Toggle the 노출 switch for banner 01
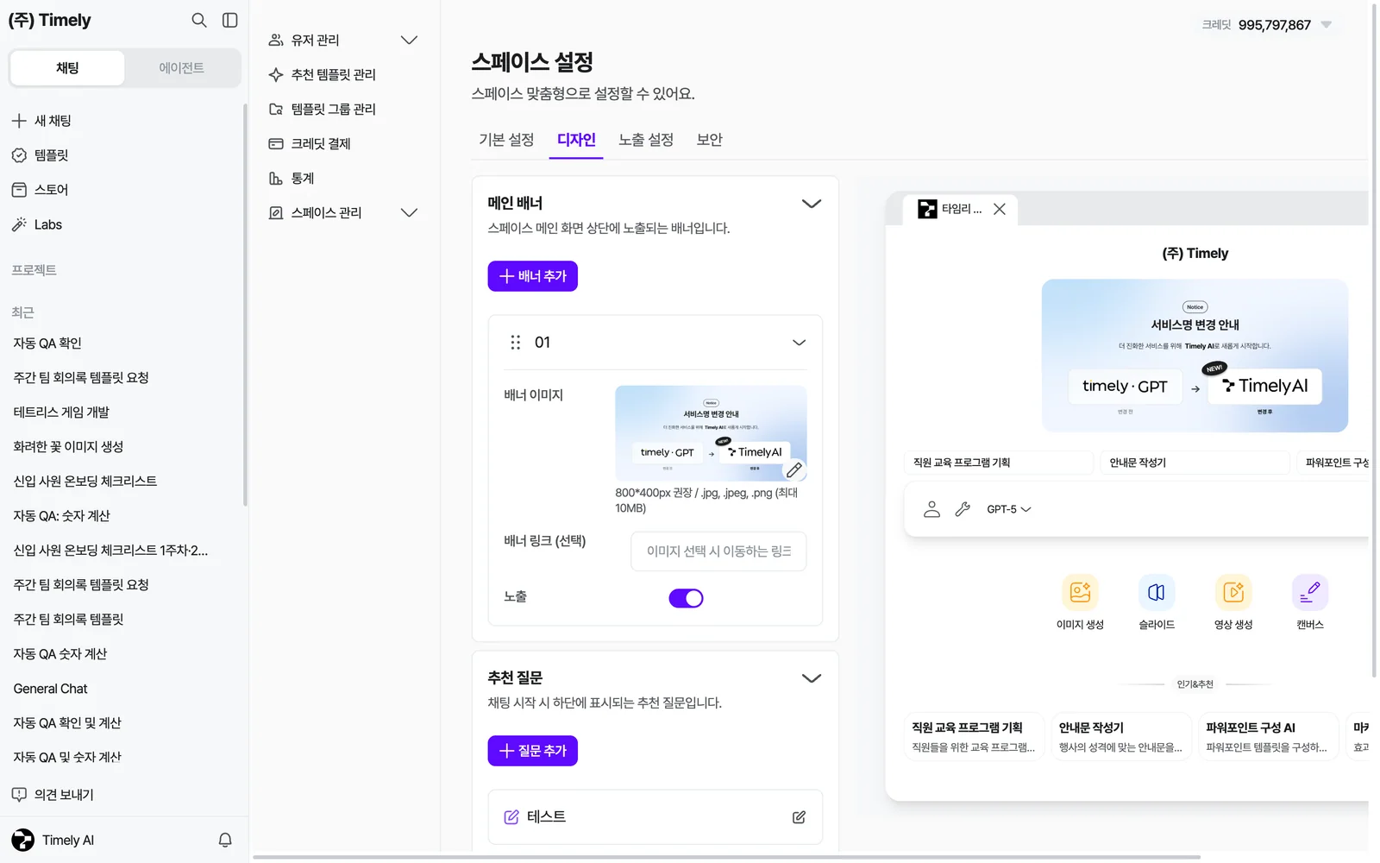This screenshot has width=1380, height=863. [x=687, y=598]
